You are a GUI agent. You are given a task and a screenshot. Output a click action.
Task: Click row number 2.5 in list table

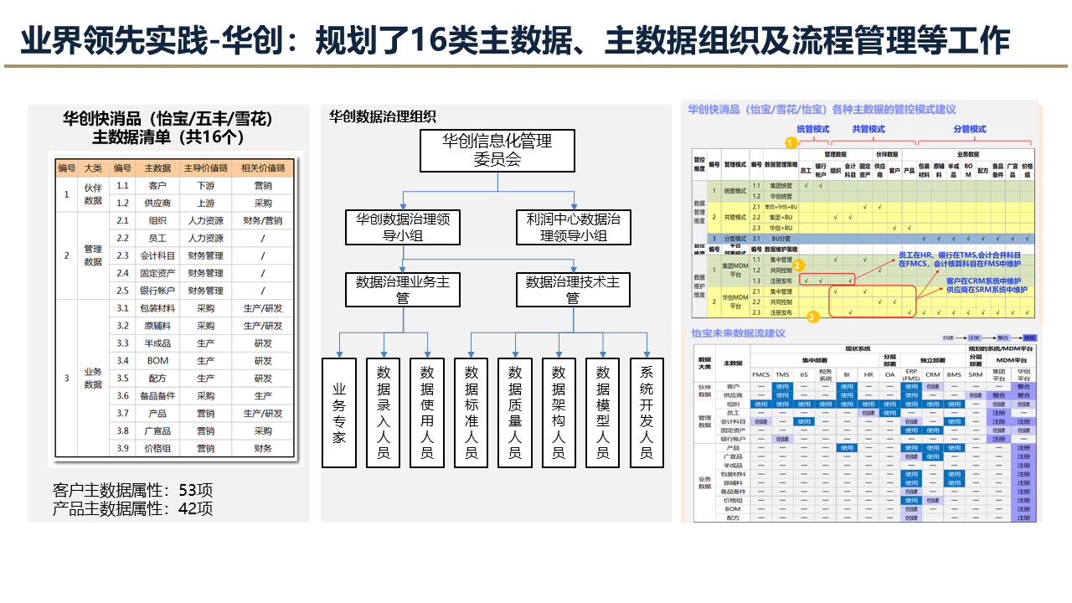point(122,291)
